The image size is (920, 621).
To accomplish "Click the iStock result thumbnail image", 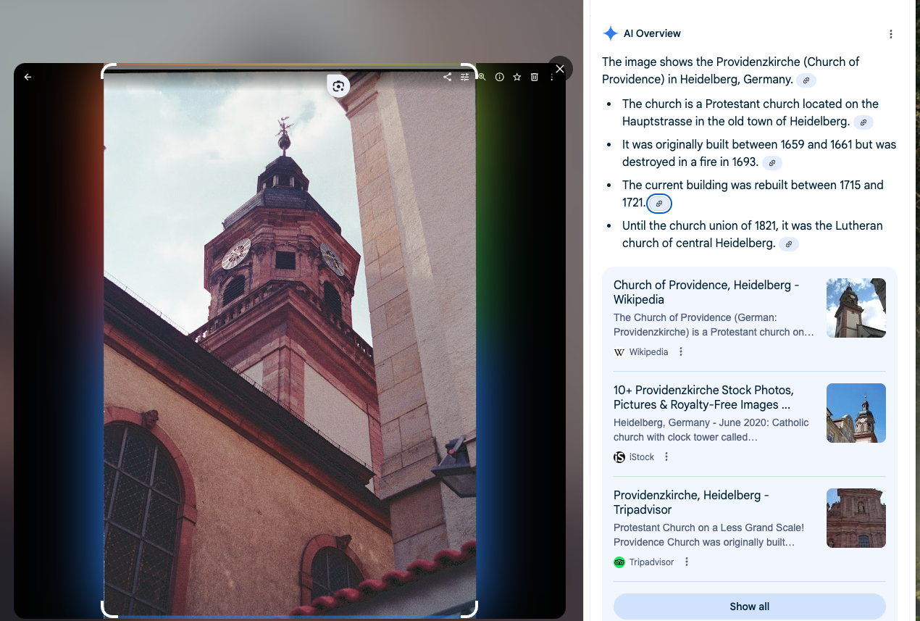I will pyautogui.click(x=856, y=413).
